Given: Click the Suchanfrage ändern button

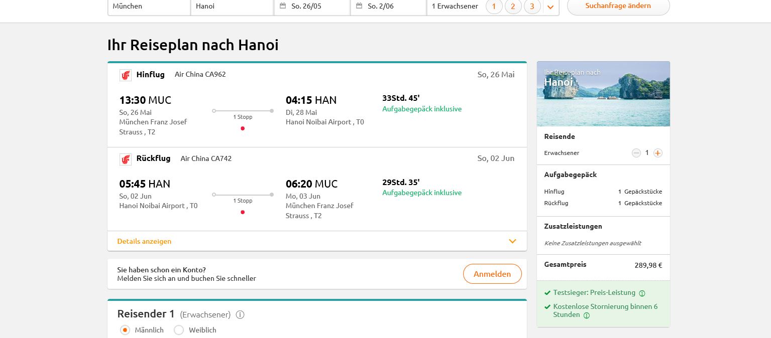Looking at the screenshot, I should pyautogui.click(x=618, y=6).
